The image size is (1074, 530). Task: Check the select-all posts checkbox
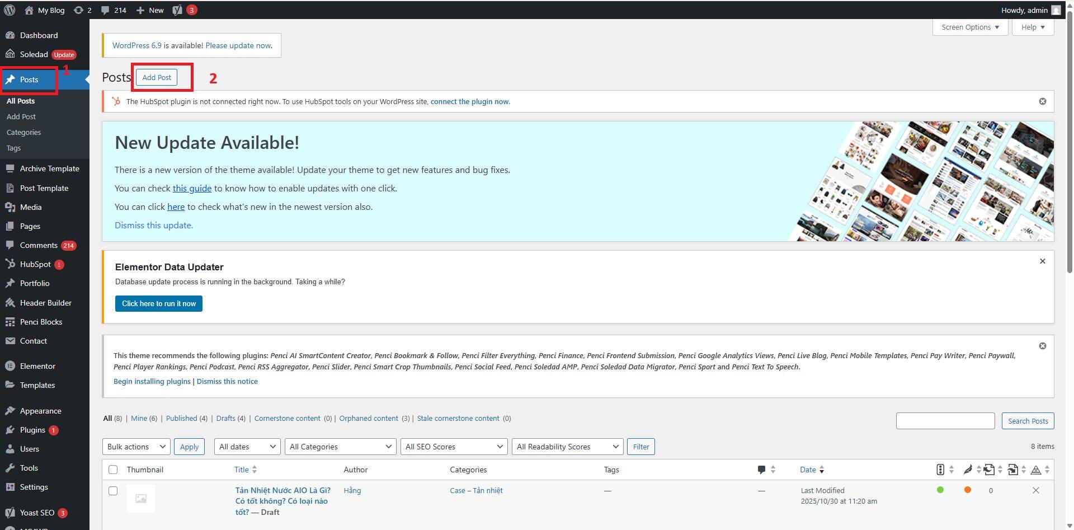(x=113, y=470)
